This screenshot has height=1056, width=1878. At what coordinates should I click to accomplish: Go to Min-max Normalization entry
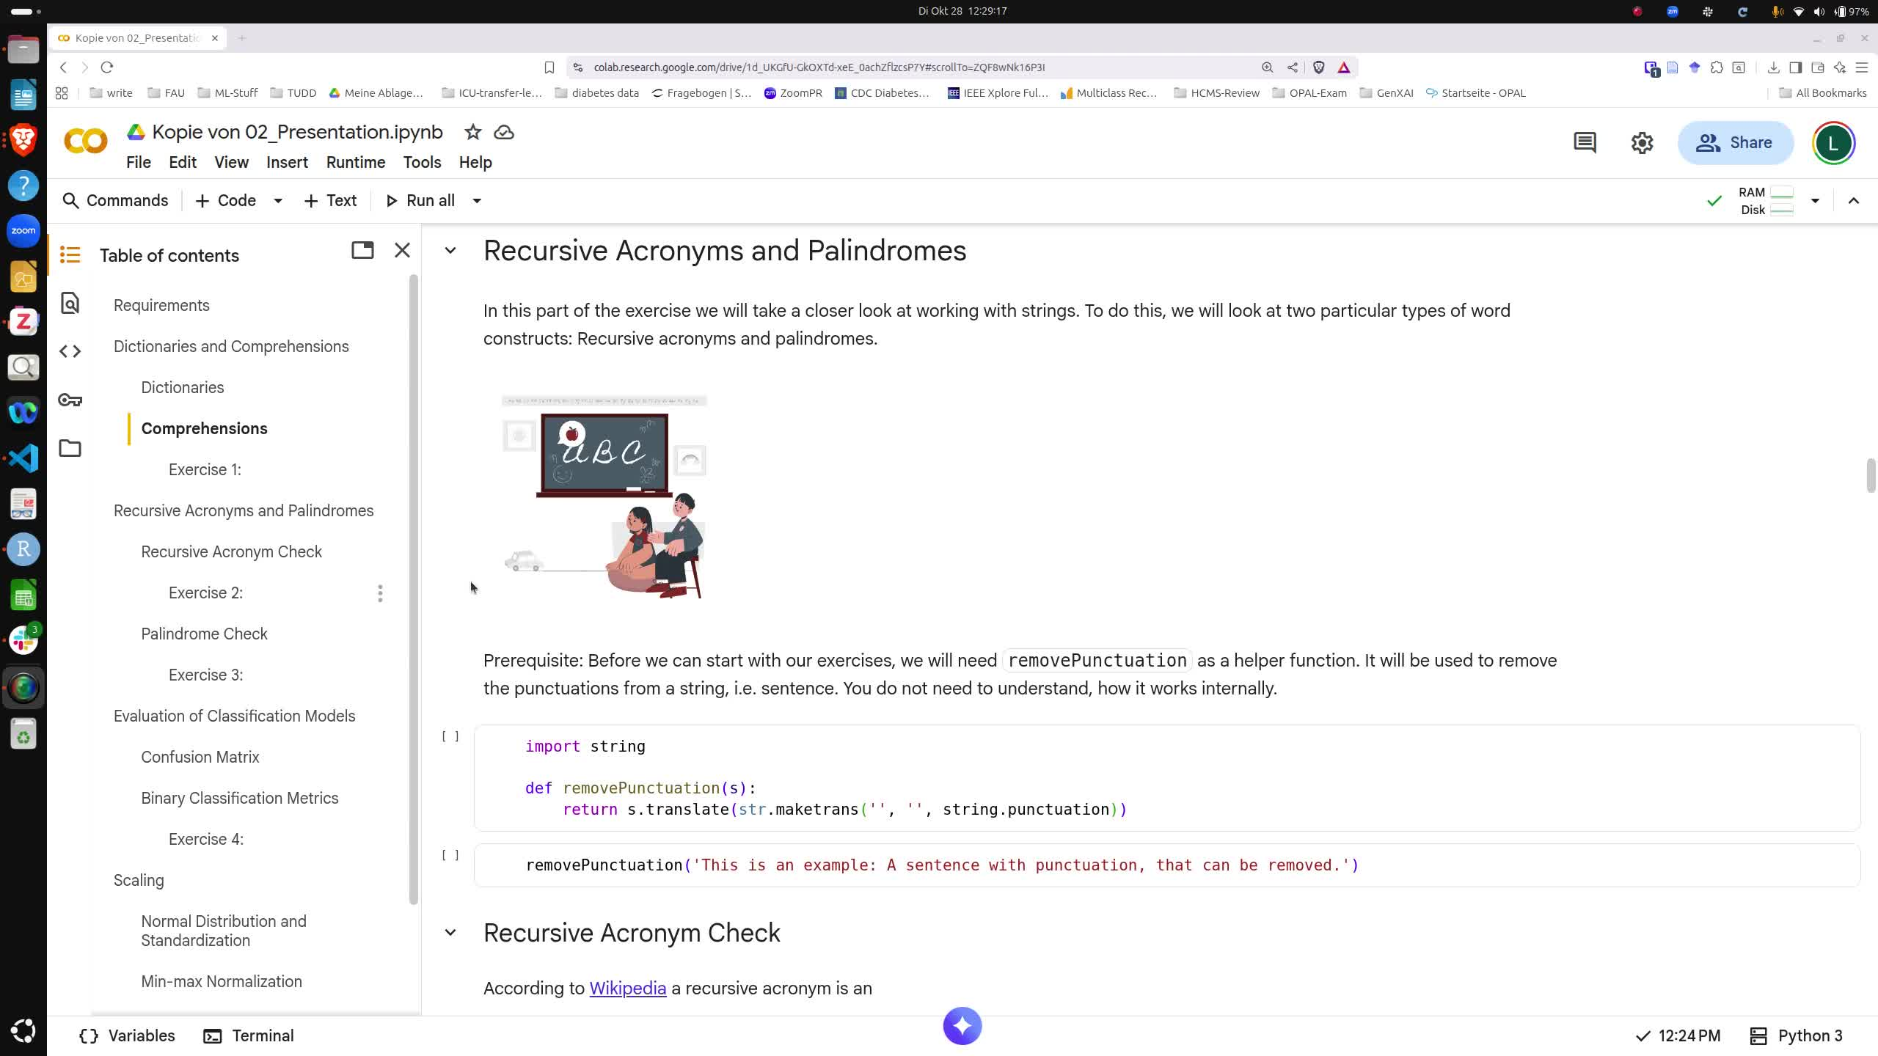(222, 981)
